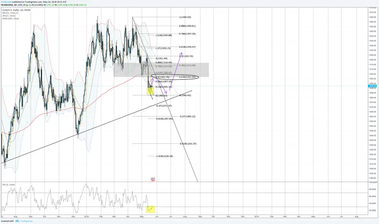Click the Fibonacci label 0.5(1323.72)
The height and width of the screenshot is (224, 379).
pyautogui.click(x=186, y=56)
